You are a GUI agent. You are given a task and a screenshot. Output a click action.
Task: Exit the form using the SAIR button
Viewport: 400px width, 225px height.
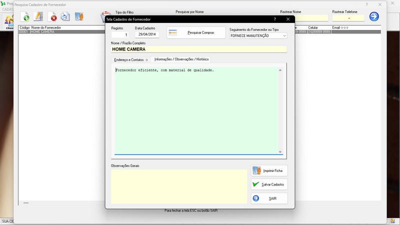coord(269,198)
